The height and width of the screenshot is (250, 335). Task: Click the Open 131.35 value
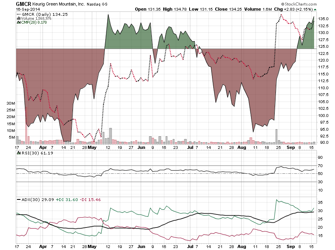click(148, 9)
